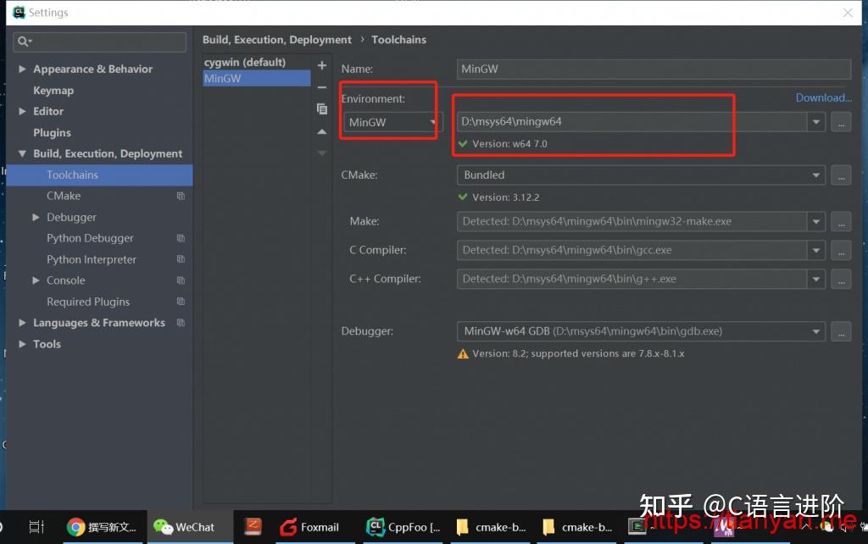Remove selected toolchain using the minus icon
Screen dimensions: 868x544
(x=322, y=86)
